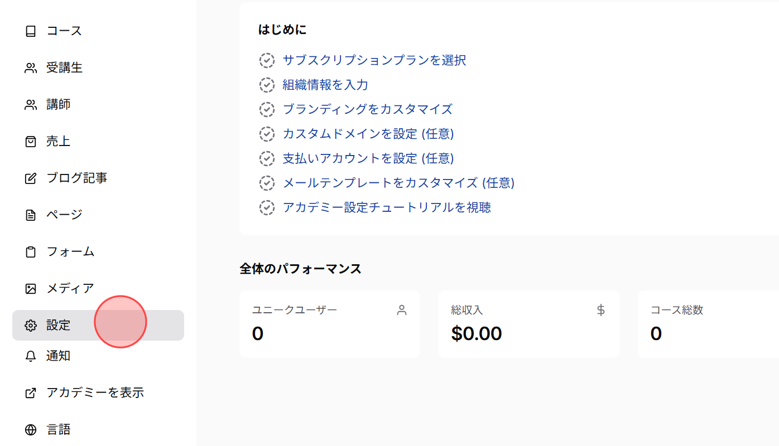The image size is (779, 446).
Task: Check off サブスクリプションプランを選択 task circle
Action: tap(267, 60)
